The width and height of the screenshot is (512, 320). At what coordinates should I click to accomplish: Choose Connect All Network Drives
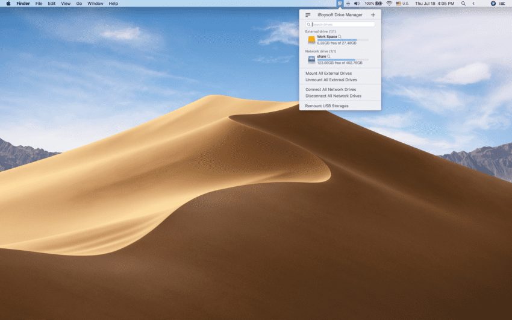[x=331, y=90]
